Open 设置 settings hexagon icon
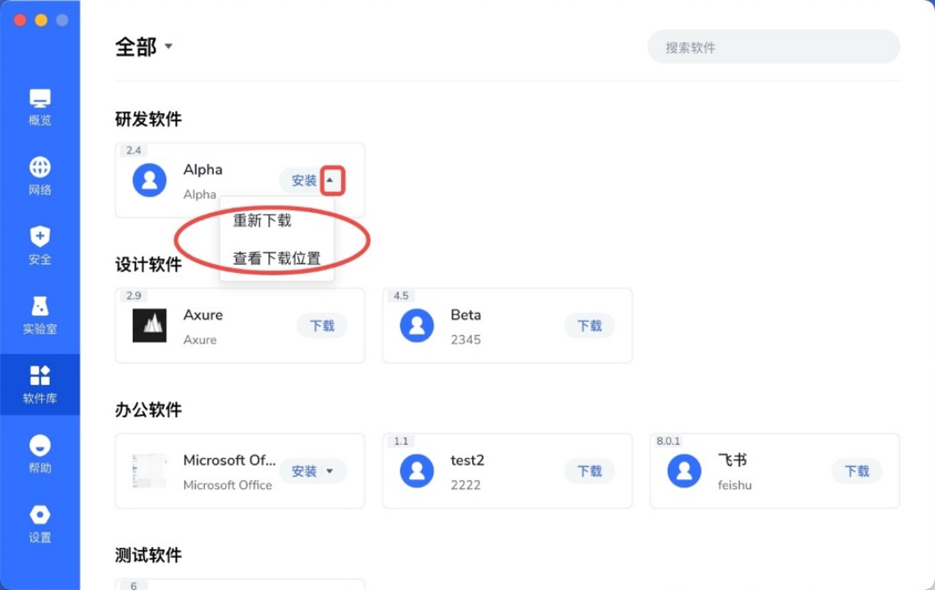 click(40, 516)
